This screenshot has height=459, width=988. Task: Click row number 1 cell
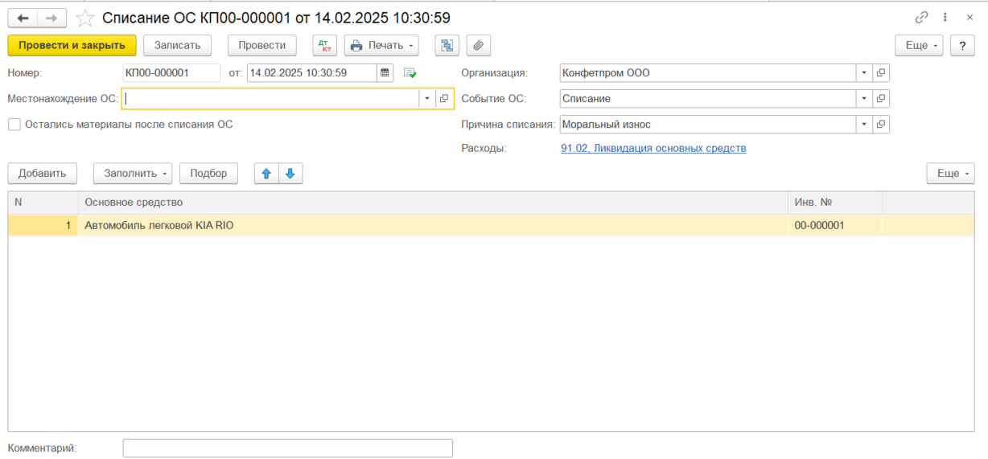pyautogui.click(x=43, y=226)
